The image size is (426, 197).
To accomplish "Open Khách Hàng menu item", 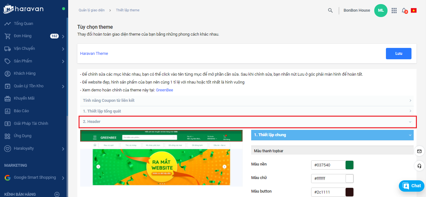I will tap(25, 73).
